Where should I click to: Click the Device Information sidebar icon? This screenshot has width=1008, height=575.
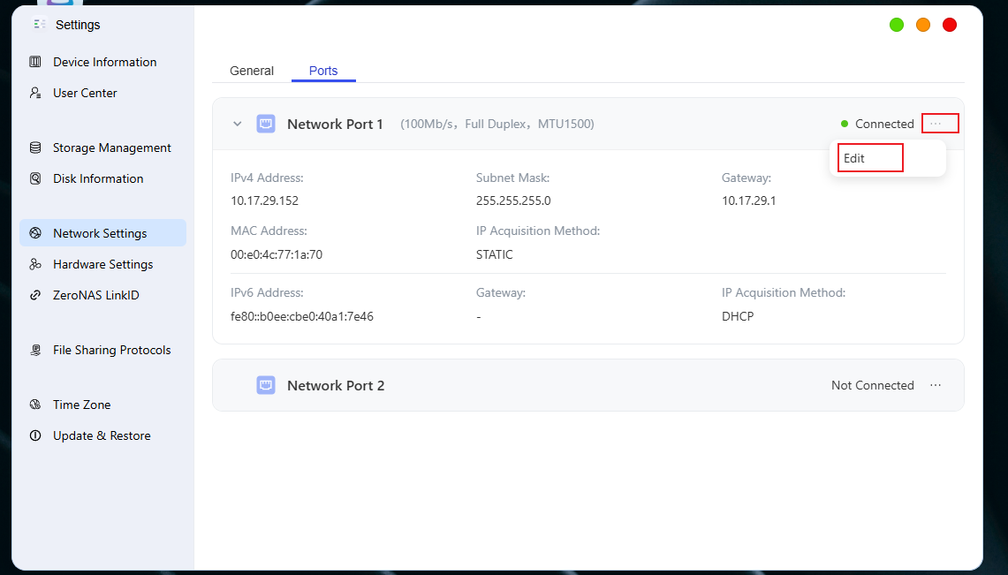tap(35, 62)
